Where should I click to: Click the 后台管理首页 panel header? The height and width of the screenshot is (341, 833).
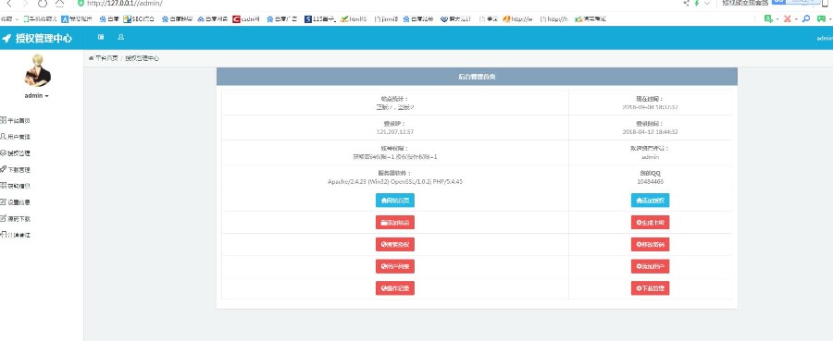pyautogui.click(x=477, y=77)
